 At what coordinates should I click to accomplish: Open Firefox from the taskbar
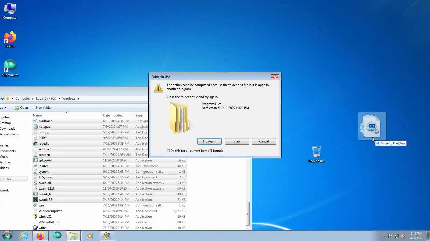click(41, 236)
